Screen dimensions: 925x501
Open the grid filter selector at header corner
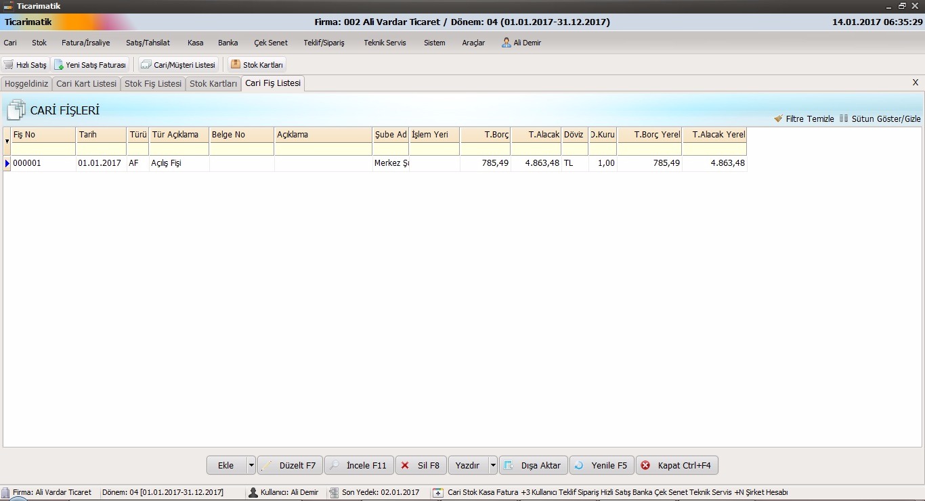(x=7, y=141)
